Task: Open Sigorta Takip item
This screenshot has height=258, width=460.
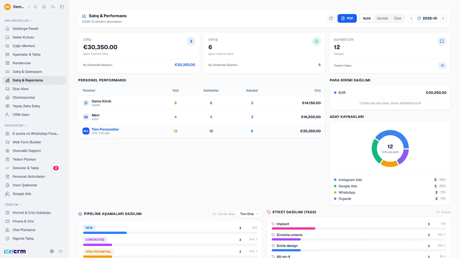Action: [x=34, y=239]
